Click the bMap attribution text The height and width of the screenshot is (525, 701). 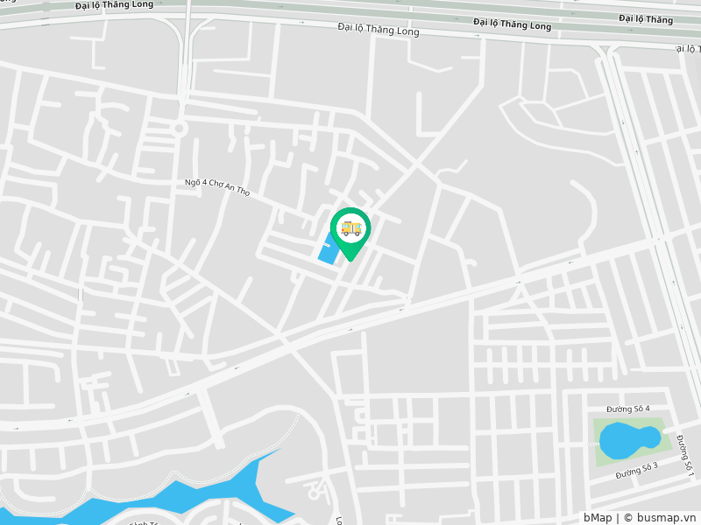[x=598, y=517]
